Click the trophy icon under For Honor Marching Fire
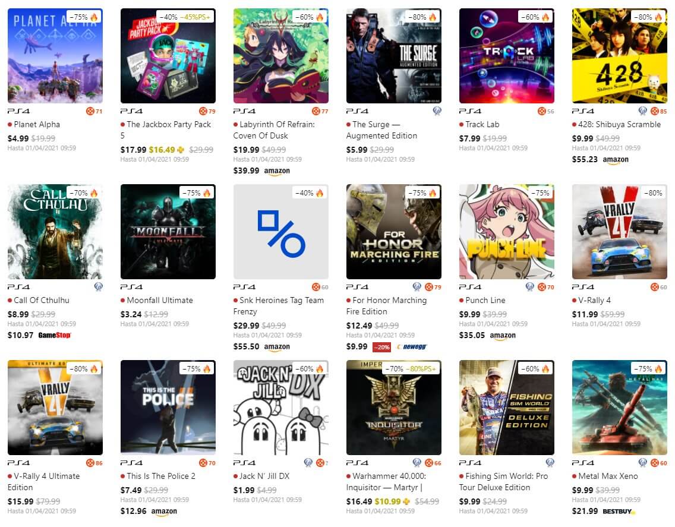Image resolution: width=675 pixels, height=527 pixels. [417, 287]
